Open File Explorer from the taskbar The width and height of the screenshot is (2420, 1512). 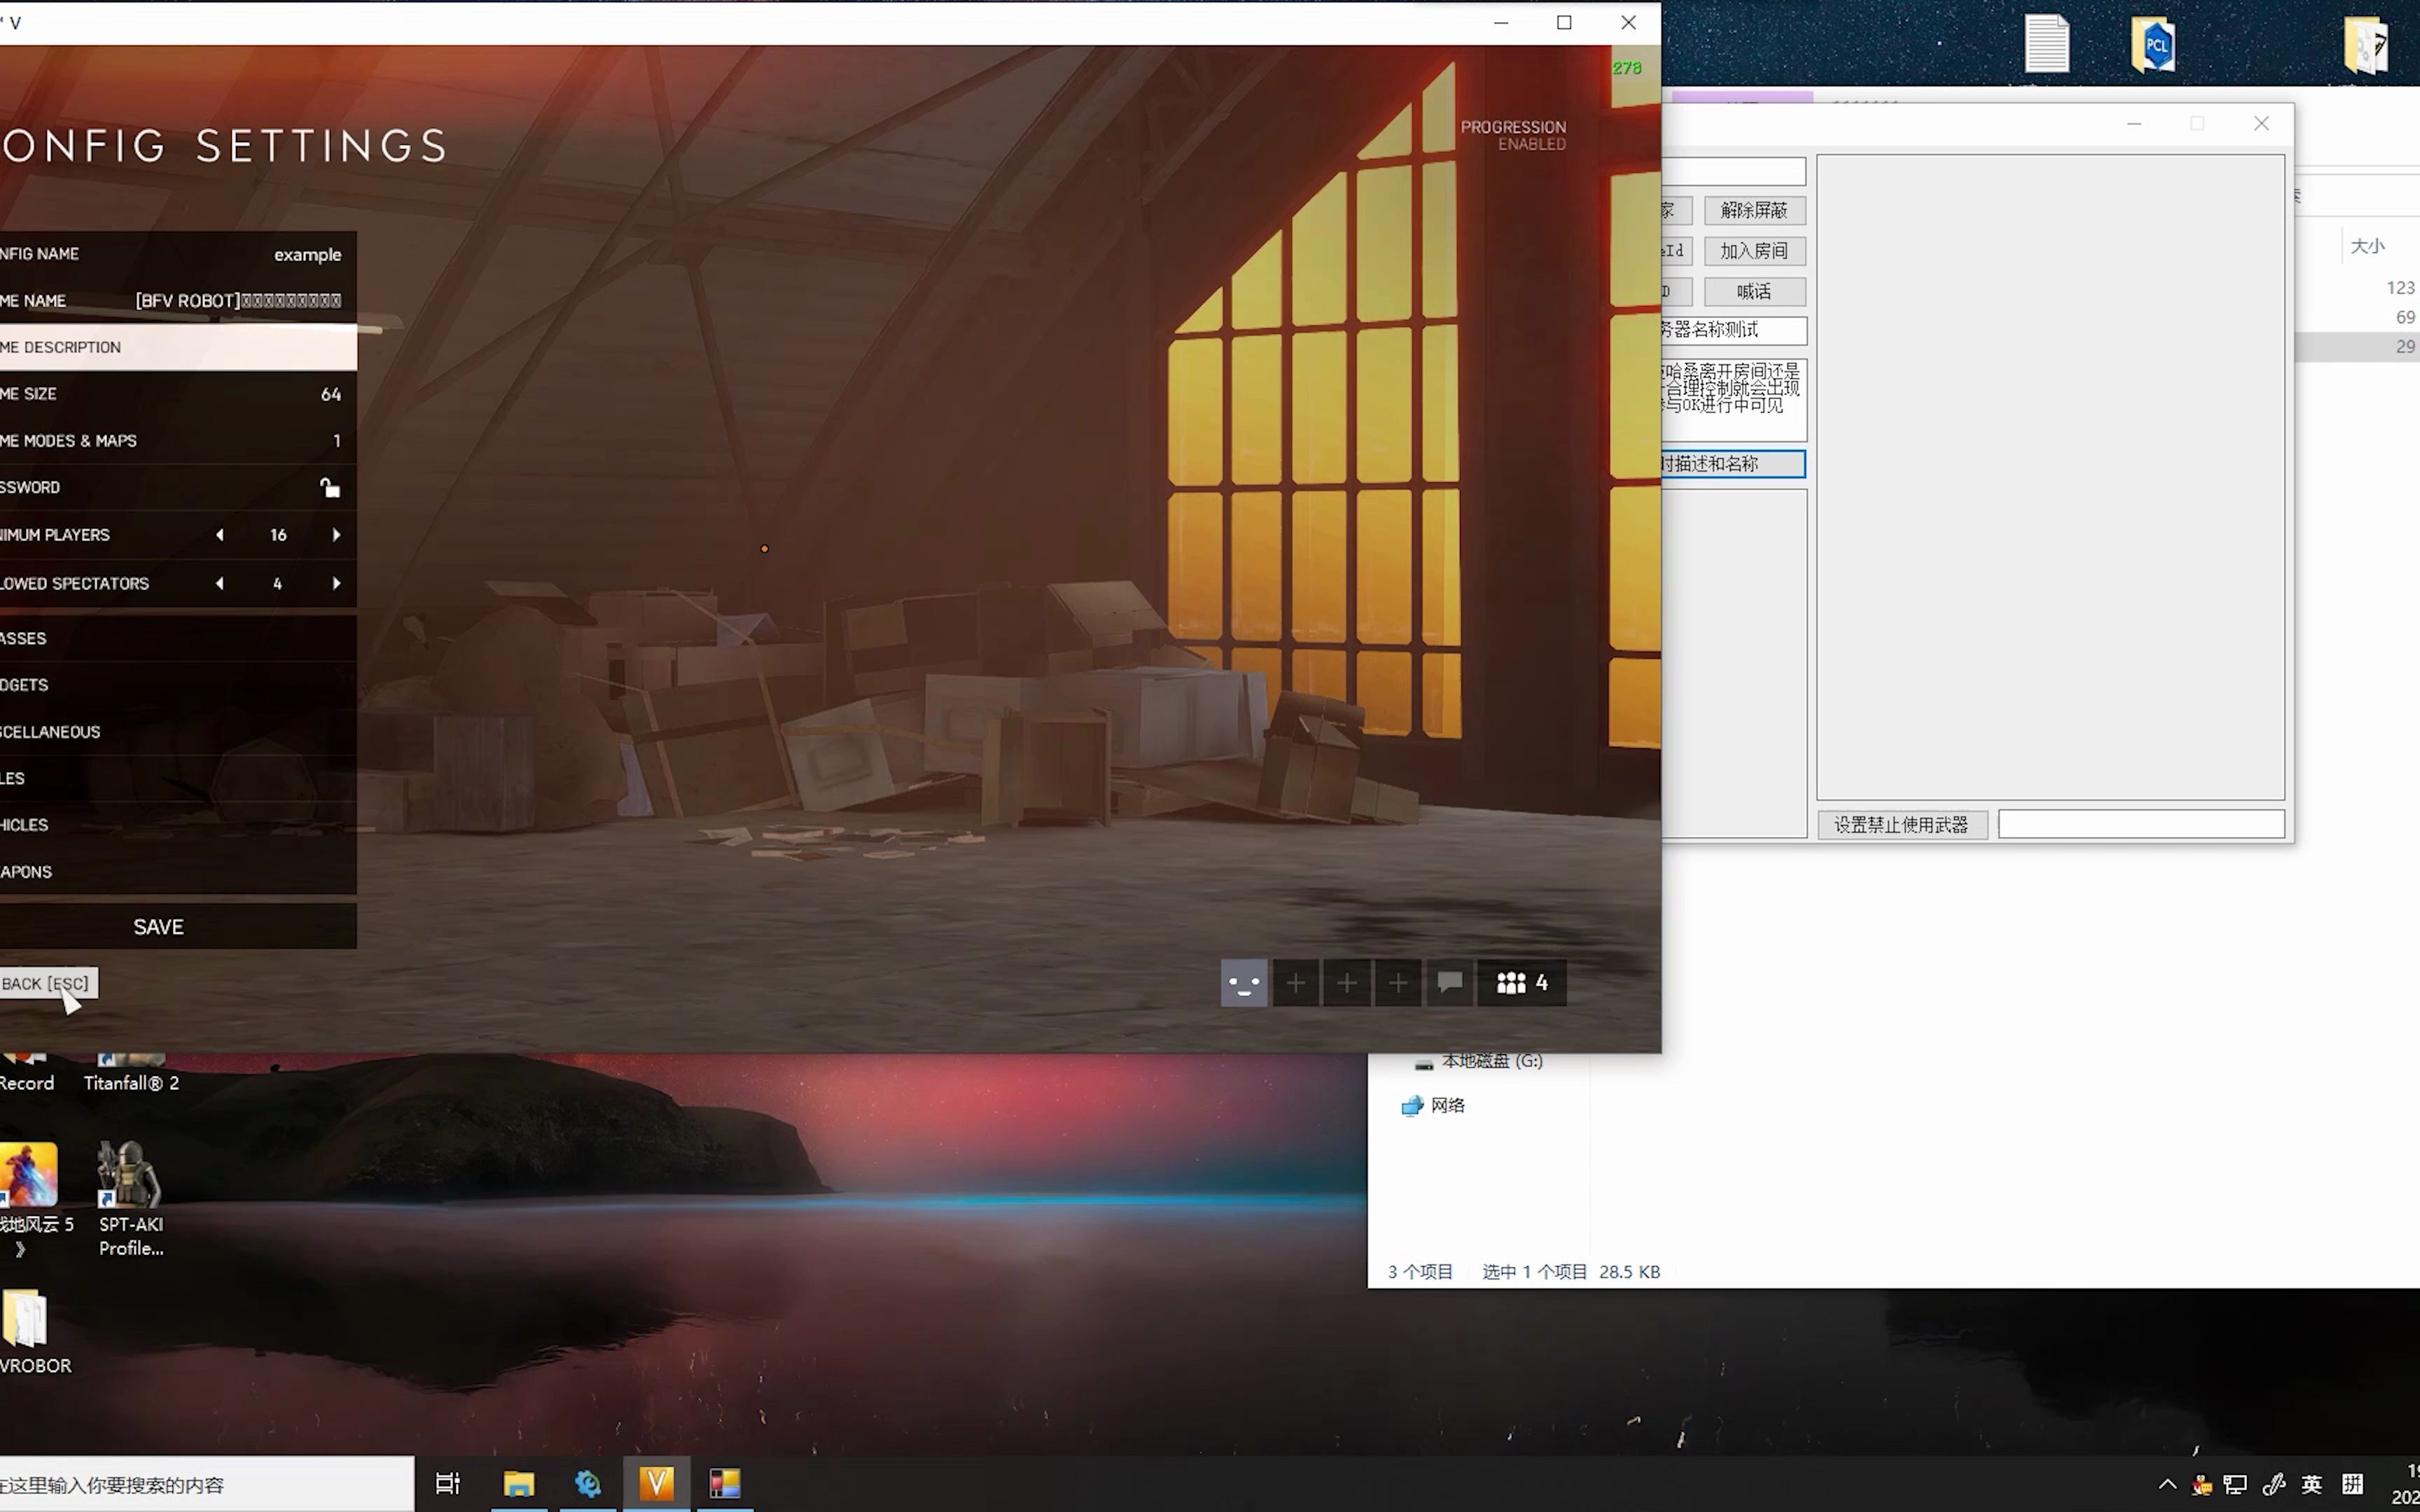[519, 1484]
